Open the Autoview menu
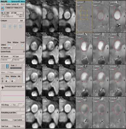 tap(6, 120)
